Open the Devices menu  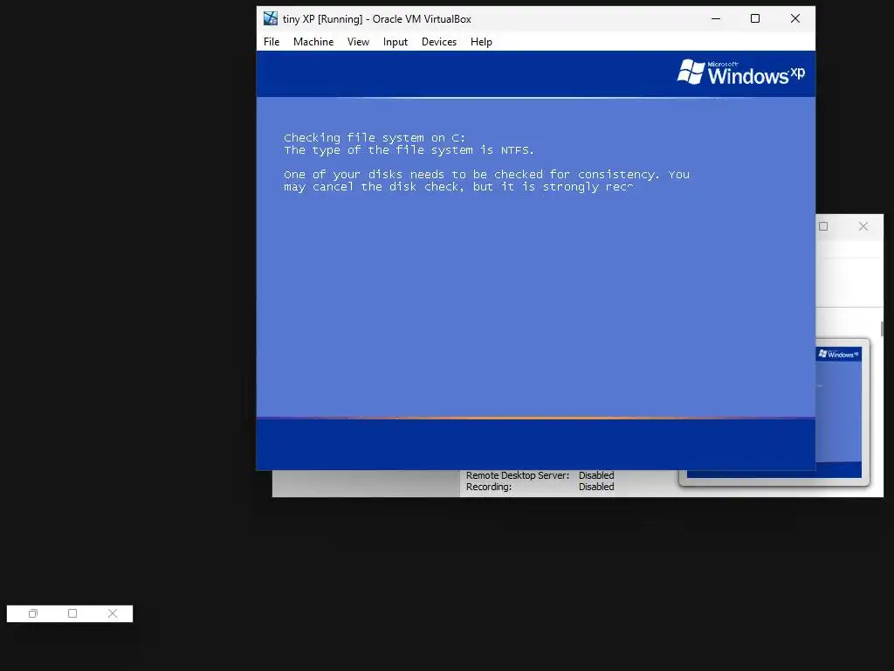click(439, 42)
